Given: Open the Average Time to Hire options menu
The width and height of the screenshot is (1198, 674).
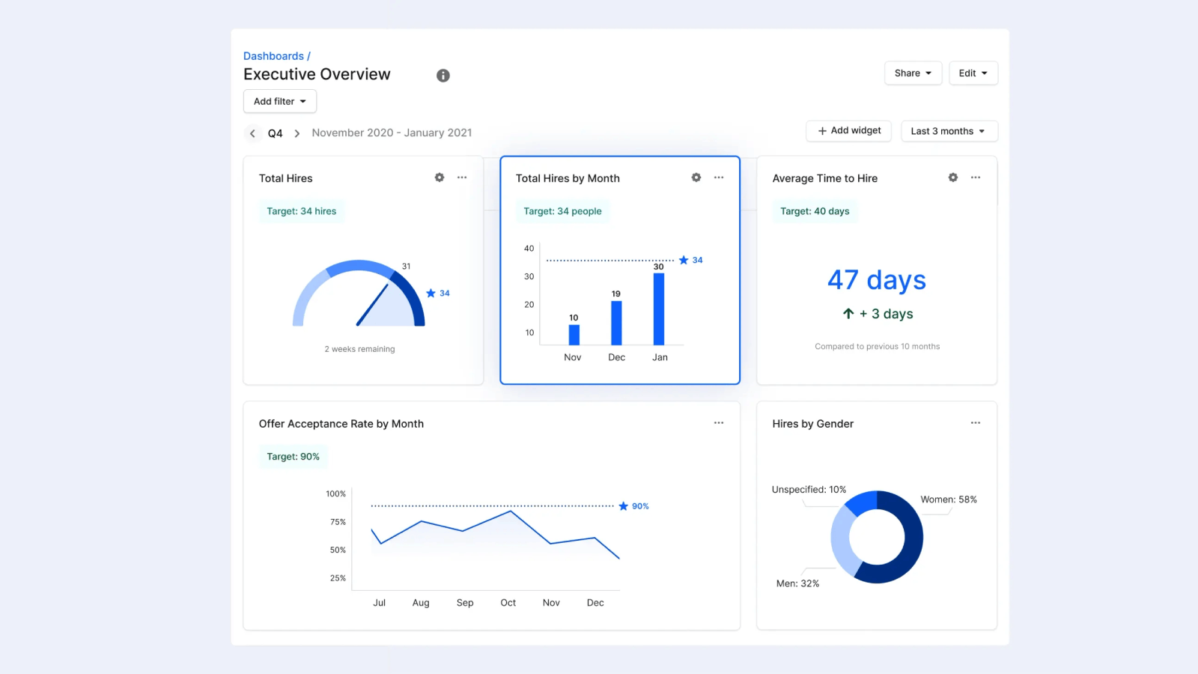Looking at the screenshot, I should coord(976,177).
